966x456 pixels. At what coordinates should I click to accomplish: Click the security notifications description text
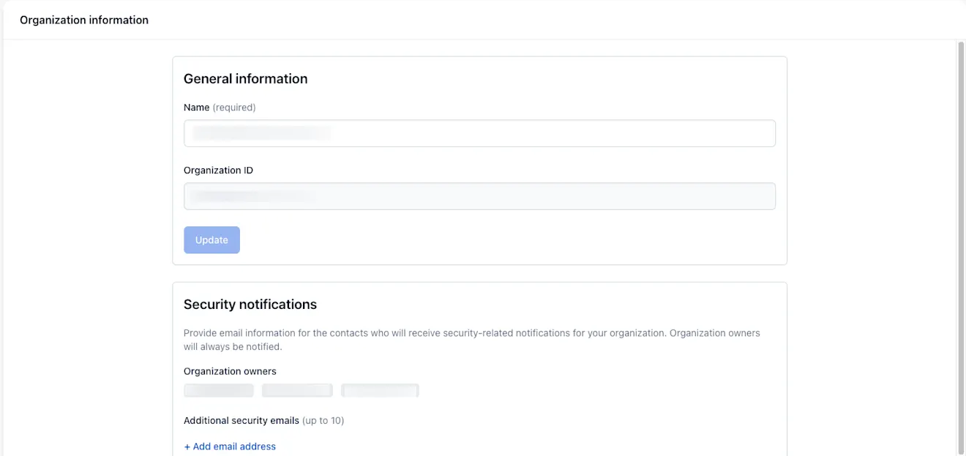tap(472, 340)
